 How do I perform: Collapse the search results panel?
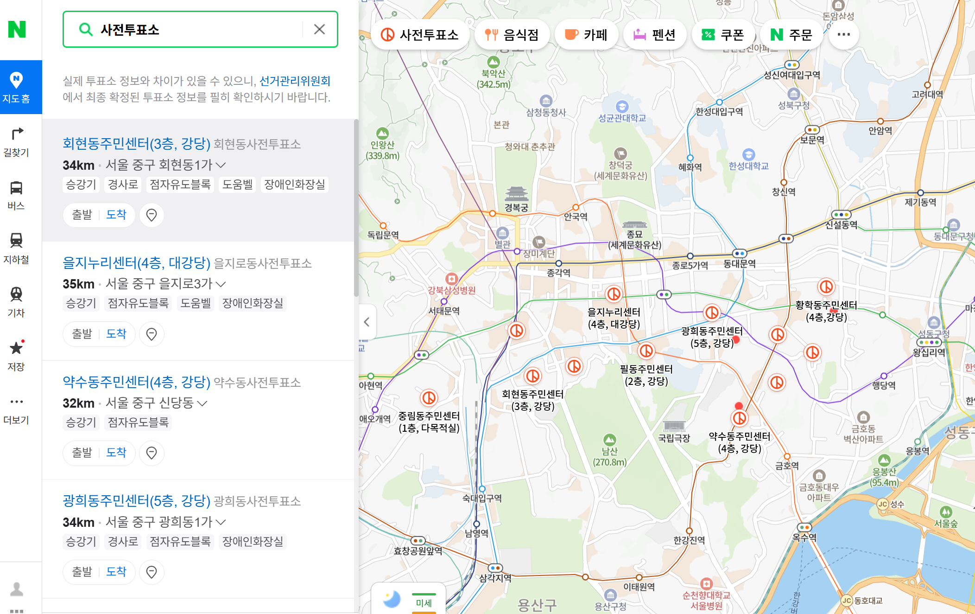(367, 322)
